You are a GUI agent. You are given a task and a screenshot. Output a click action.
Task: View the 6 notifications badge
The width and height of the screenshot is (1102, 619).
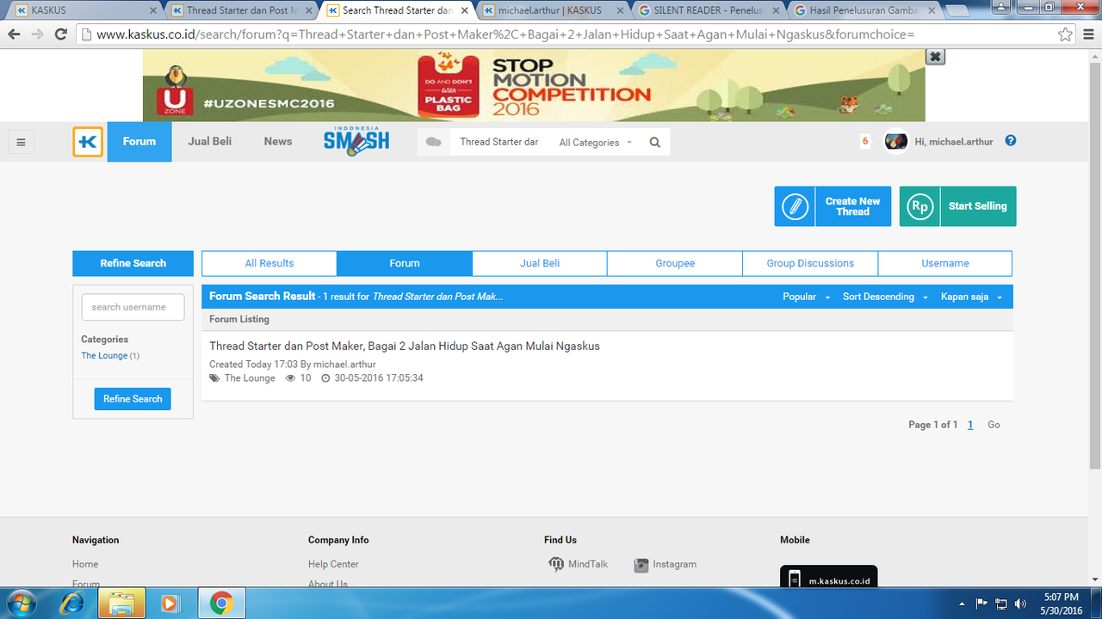[865, 141]
